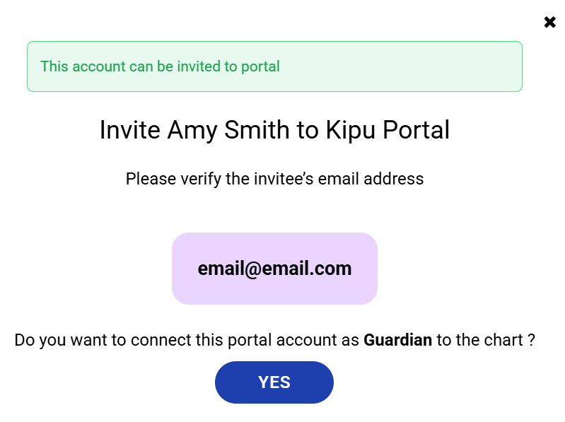Click the email@email.com address box
Image resolution: width=565 pixels, height=422 pixels.
point(274,269)
